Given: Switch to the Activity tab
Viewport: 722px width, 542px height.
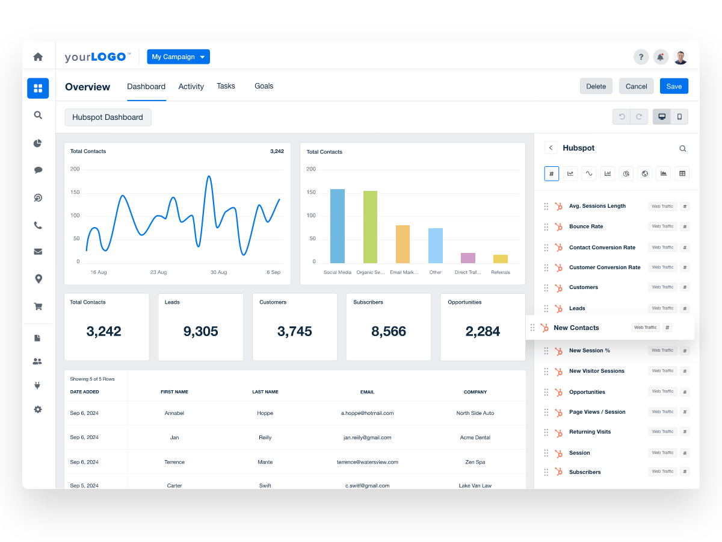Looking at the screenshot, I should tap(191, 86).
